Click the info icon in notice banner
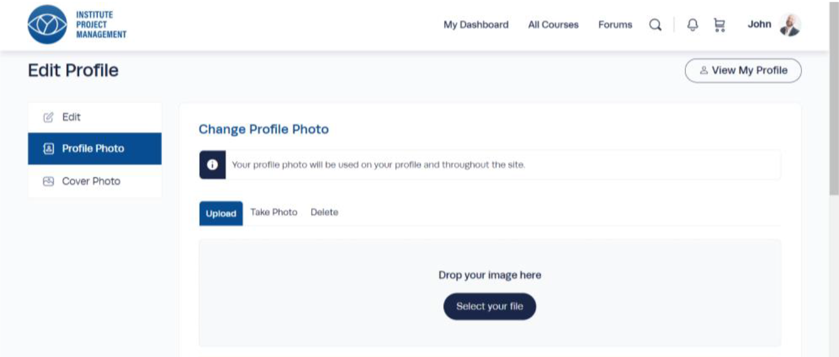839x357 pixels. click(x=213, y=165)
